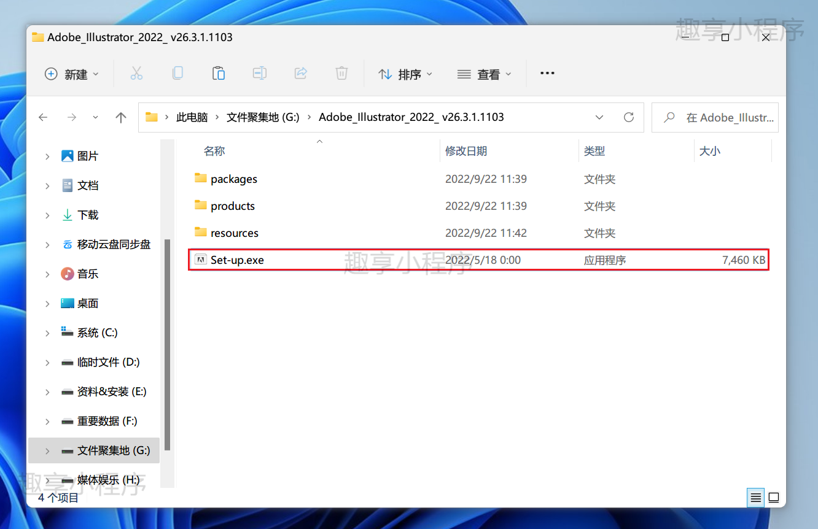Click the 音乐 music icon in sidebar
Screen dimensions: 818x529
[68, 274]
